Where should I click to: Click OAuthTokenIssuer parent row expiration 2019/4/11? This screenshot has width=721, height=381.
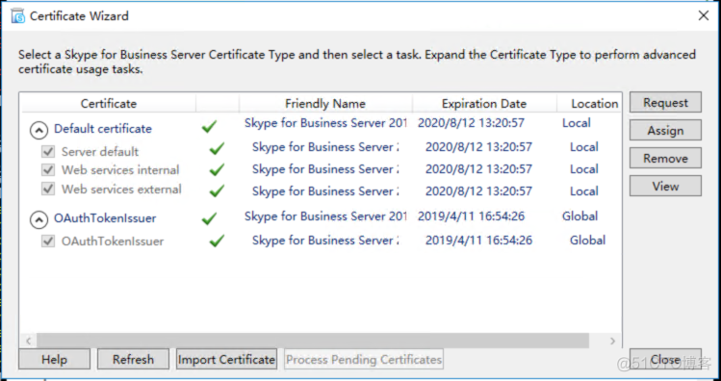click(471, 216)
